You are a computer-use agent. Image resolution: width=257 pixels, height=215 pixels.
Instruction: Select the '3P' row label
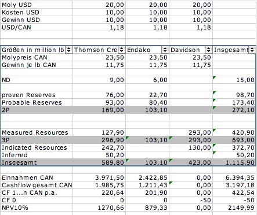pos(37,140)
